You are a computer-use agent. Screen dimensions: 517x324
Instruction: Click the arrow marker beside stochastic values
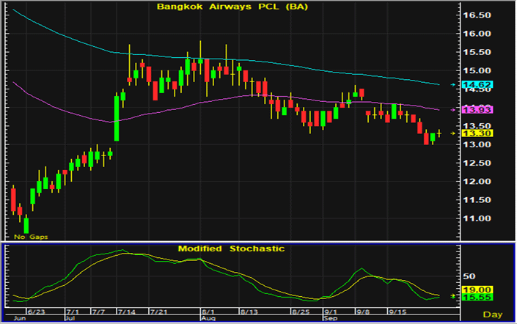coord(452,295)
